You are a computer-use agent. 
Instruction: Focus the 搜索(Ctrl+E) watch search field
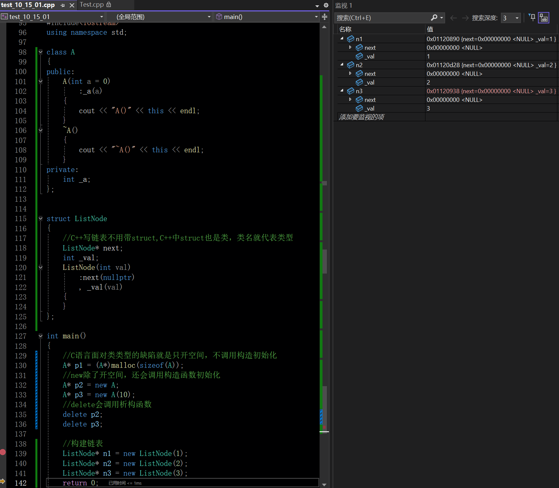(382, 18)
